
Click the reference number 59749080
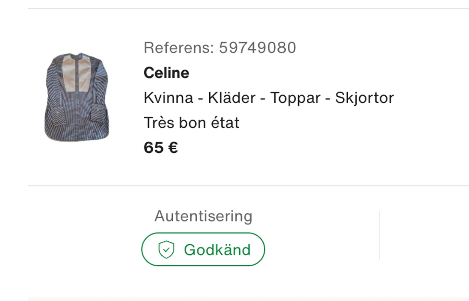coord(257,47)
